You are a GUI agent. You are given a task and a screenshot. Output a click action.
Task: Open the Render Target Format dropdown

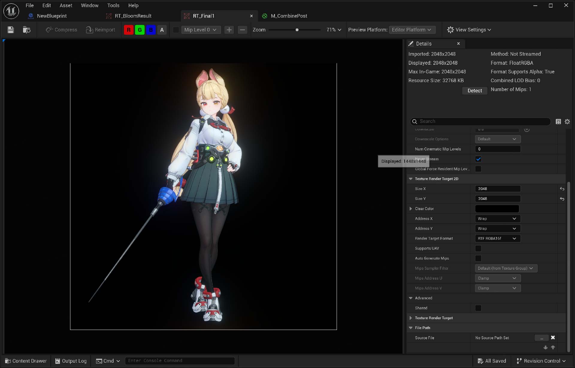pyautogui.click(x=497, y=239)
